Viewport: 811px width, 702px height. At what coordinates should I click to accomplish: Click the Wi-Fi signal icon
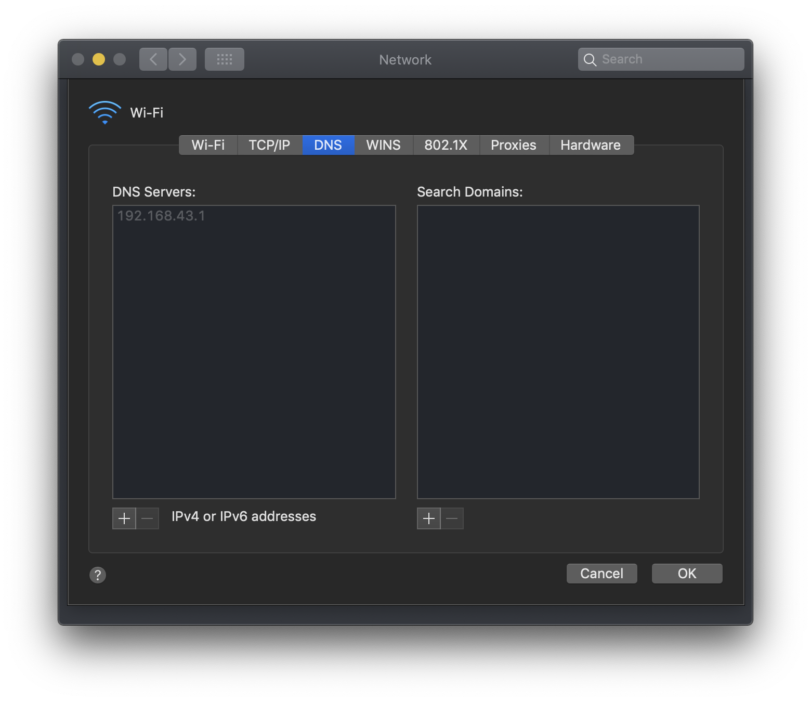(x=105, y=112)
